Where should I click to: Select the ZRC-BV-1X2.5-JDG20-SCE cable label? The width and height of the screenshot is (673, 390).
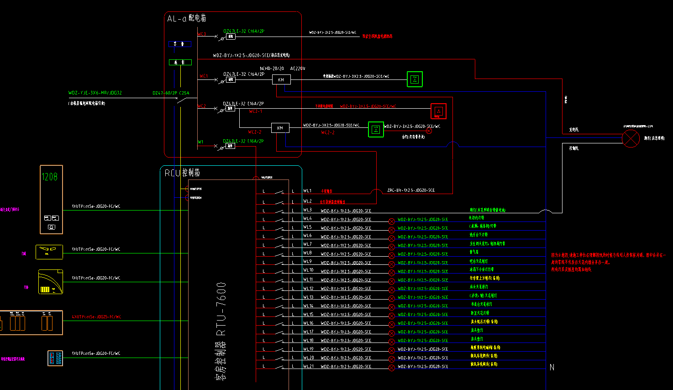click(411, 190)
